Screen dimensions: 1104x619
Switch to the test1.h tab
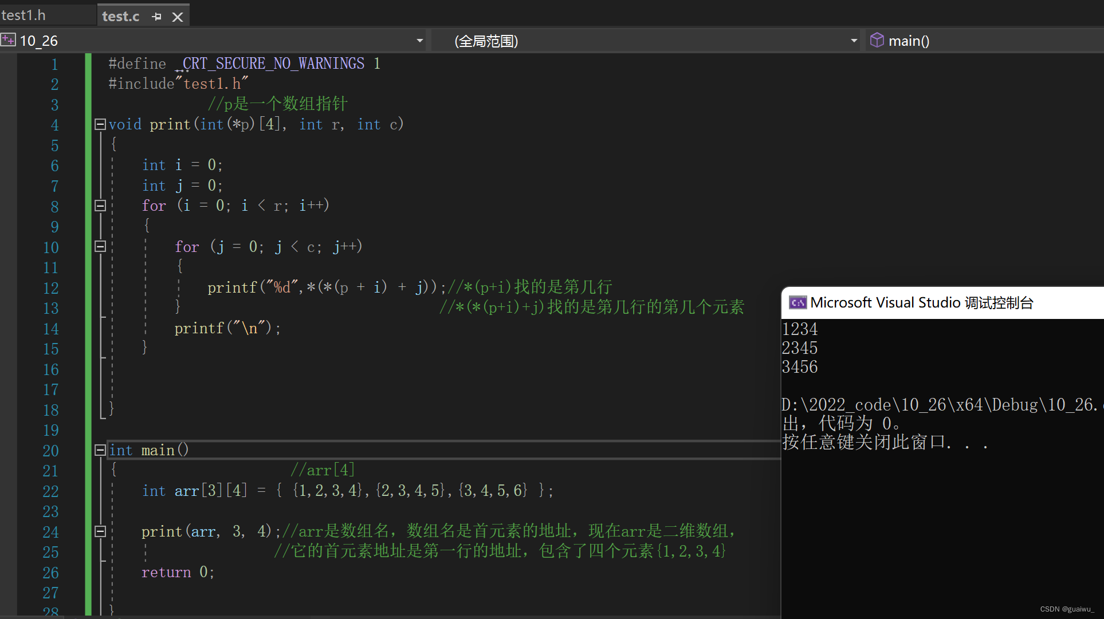pyautogui.click(x=23, y=15)
